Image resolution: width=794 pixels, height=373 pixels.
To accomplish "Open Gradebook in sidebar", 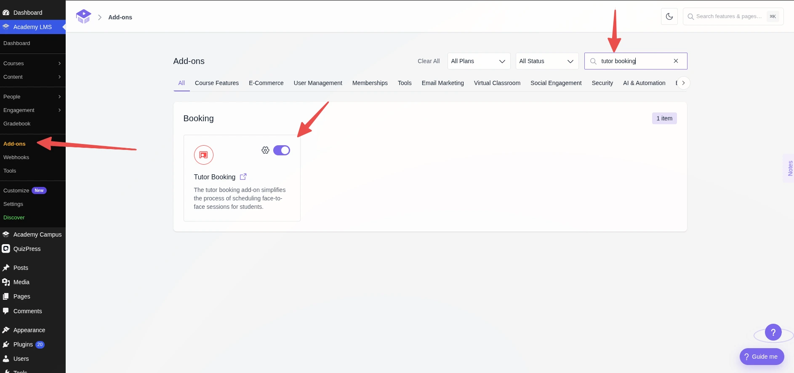I will pos(17,124).
